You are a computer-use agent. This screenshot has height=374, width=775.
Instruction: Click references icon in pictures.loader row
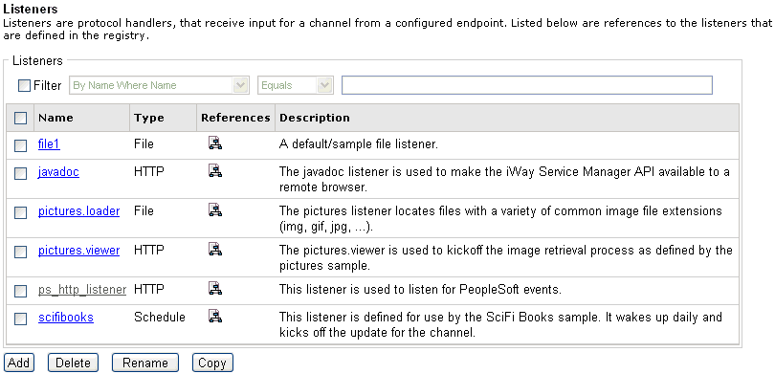215,210
